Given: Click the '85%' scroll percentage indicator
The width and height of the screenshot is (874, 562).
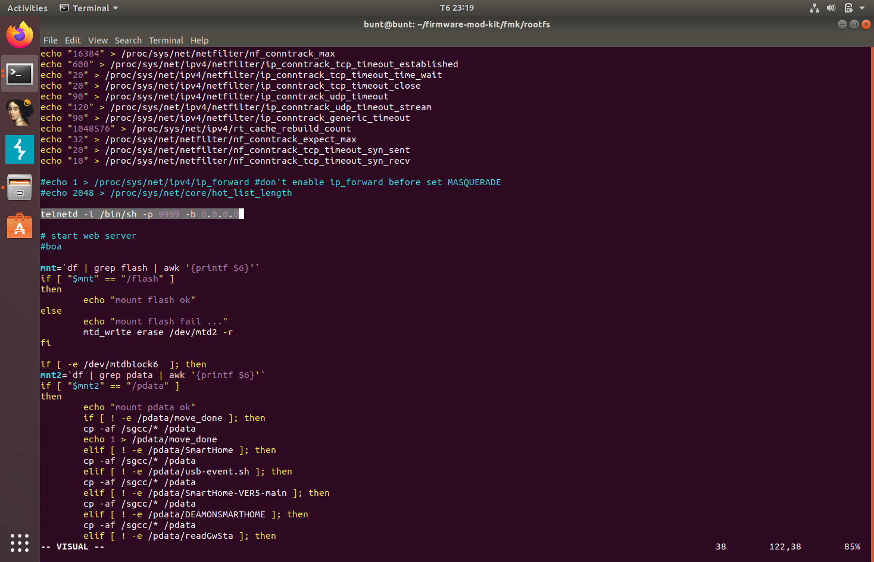Looking at the screenshot, I should pyautogui.click(x=852, y=547).
